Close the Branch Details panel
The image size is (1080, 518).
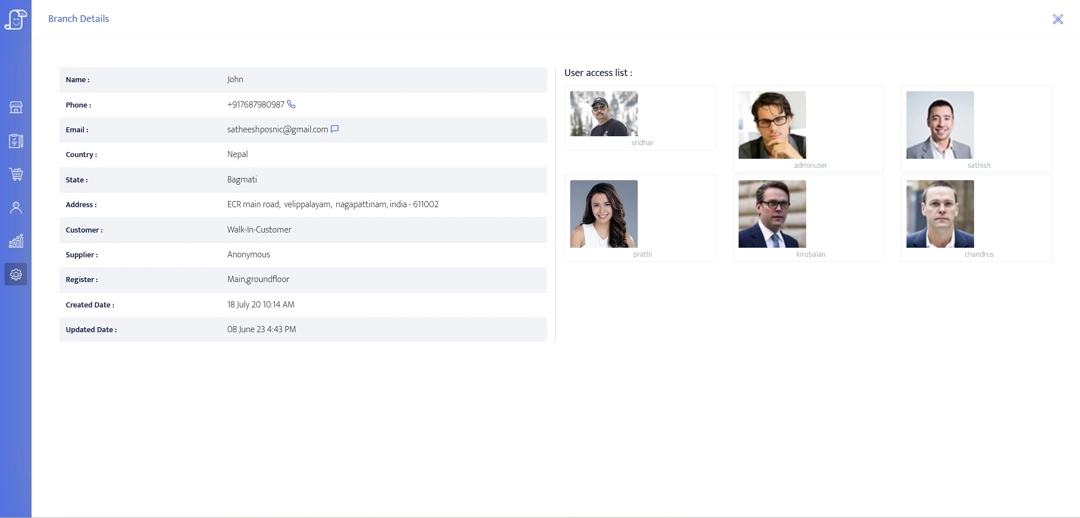1057,19
